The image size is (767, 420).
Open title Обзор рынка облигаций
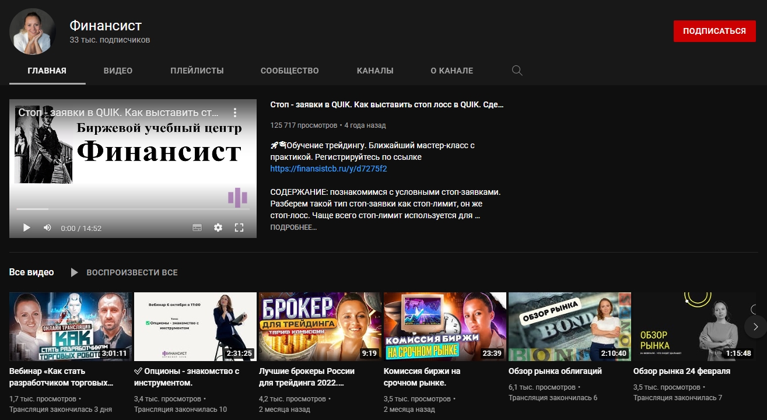555,371
